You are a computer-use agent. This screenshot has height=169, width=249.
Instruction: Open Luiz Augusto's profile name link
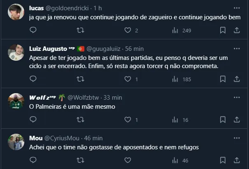tap(48, 48)
